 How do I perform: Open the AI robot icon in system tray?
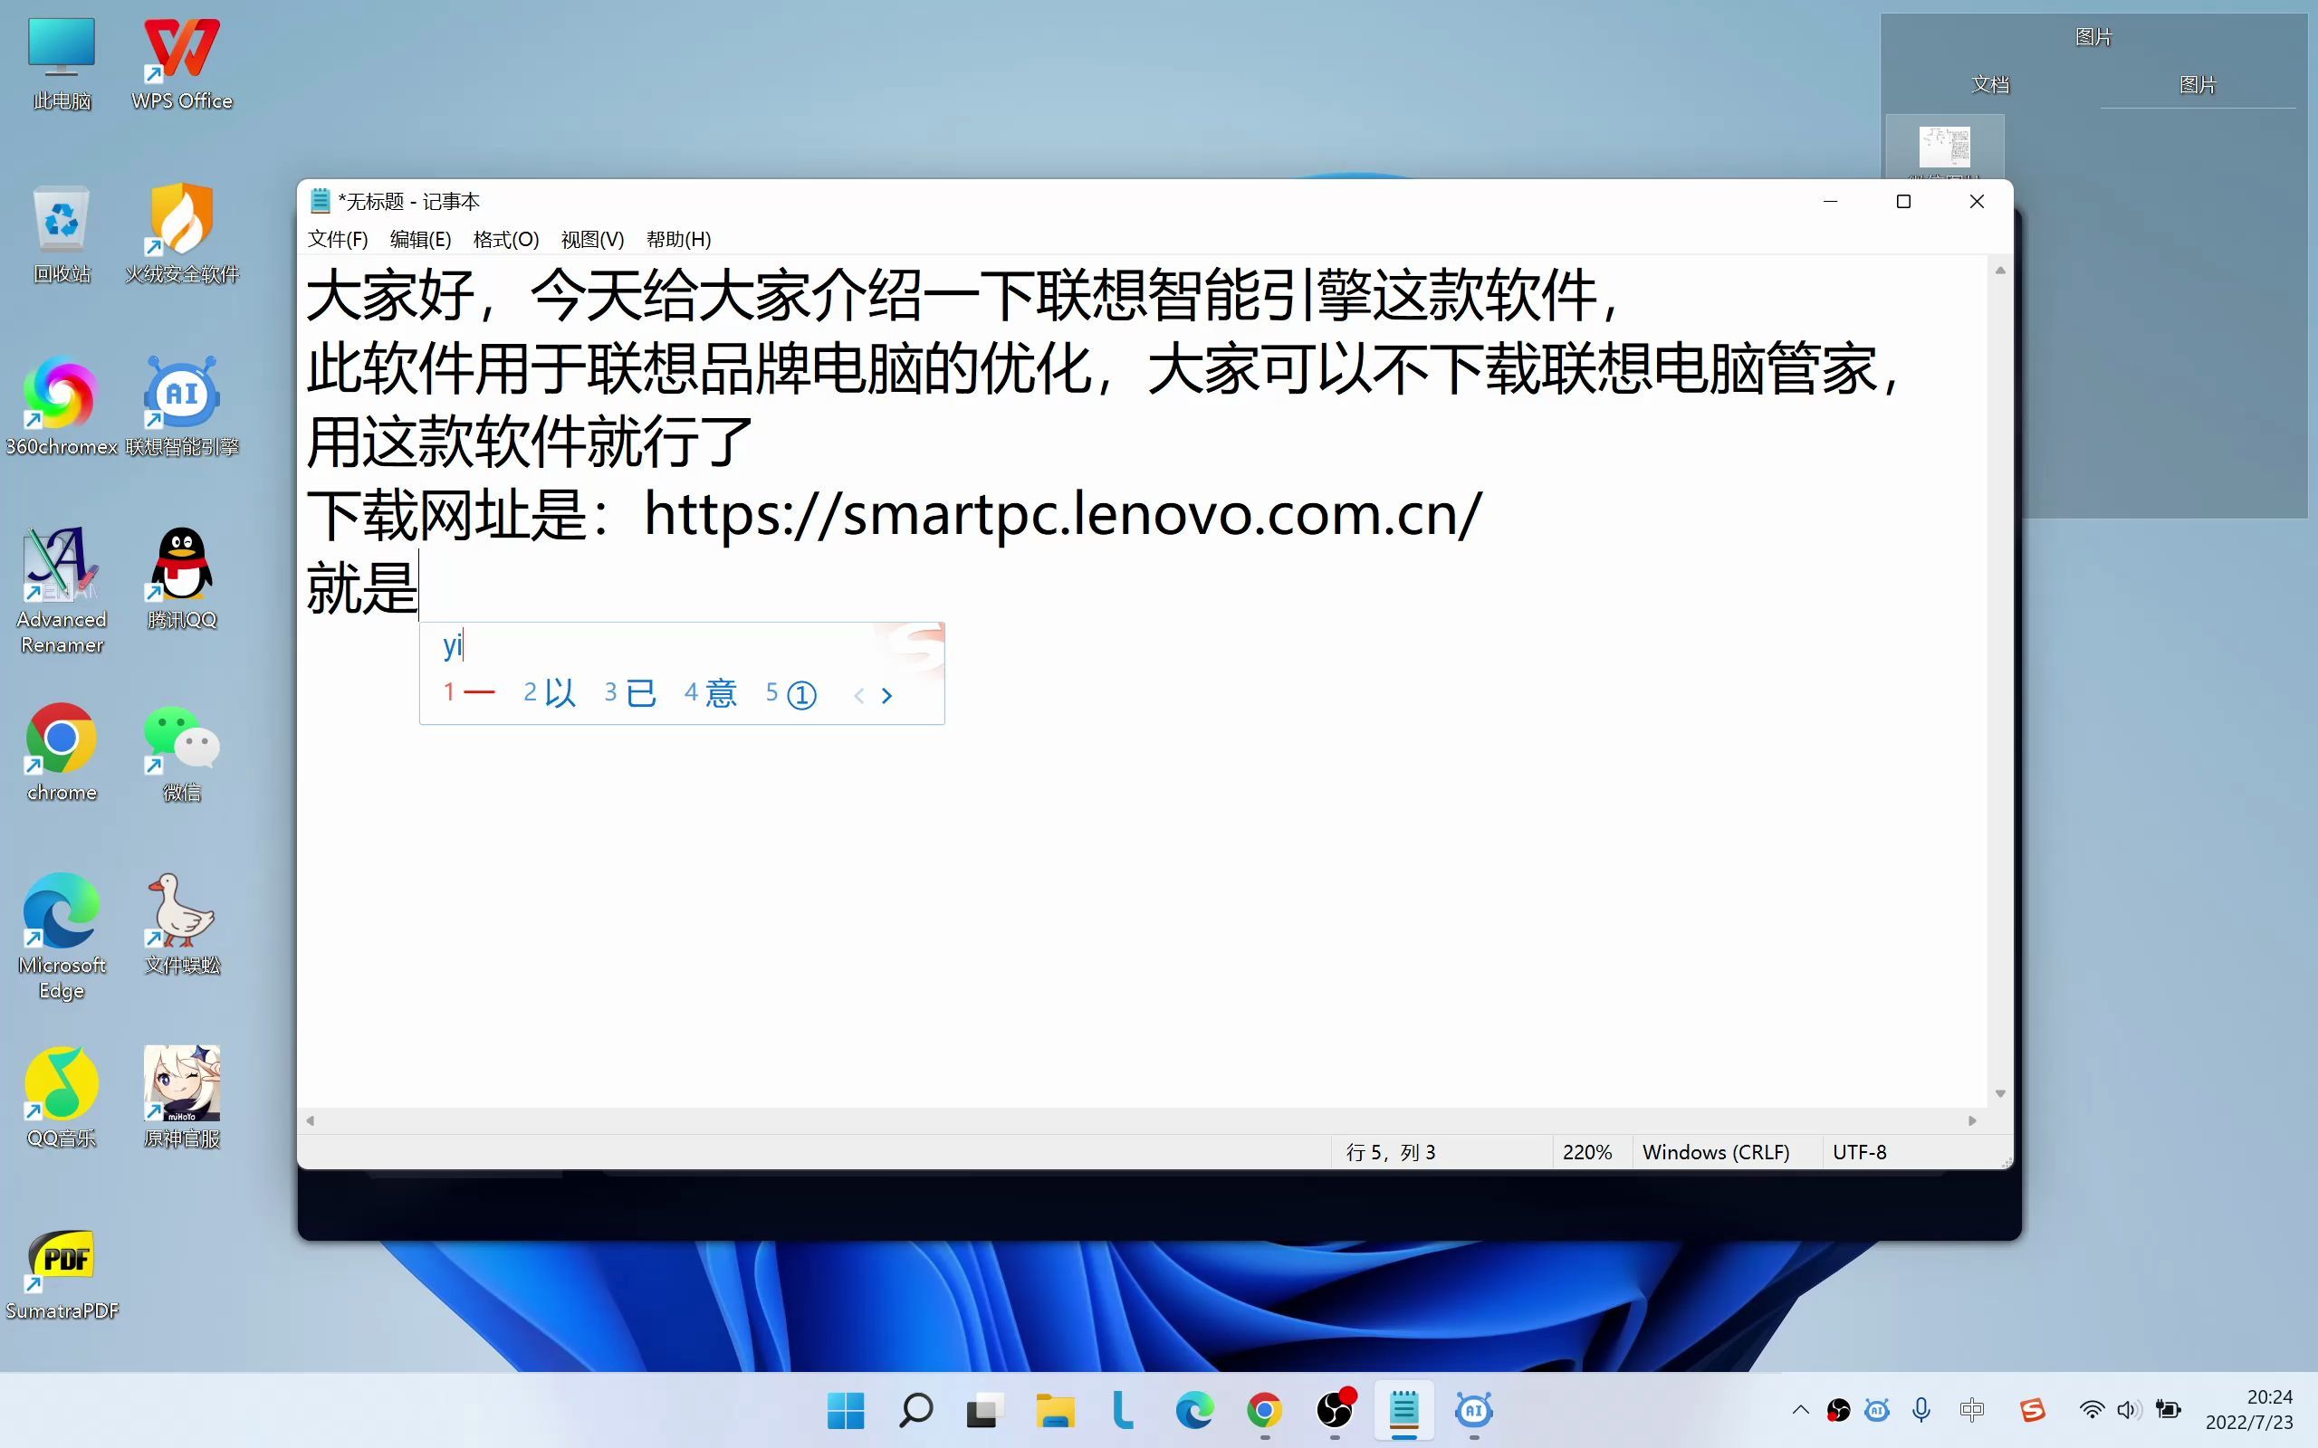(1877, 1410)
